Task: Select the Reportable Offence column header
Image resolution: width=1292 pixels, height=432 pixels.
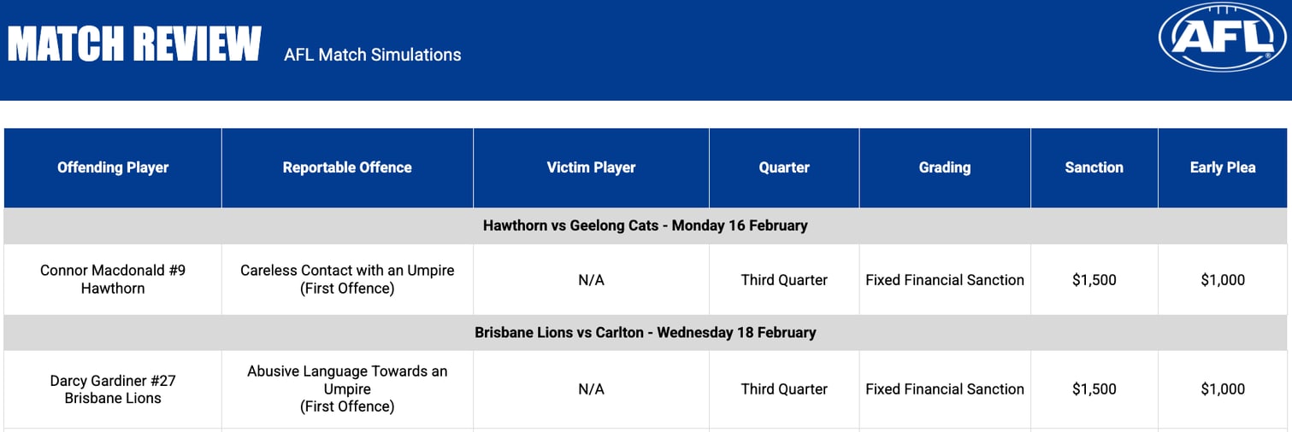Action: 347,167
